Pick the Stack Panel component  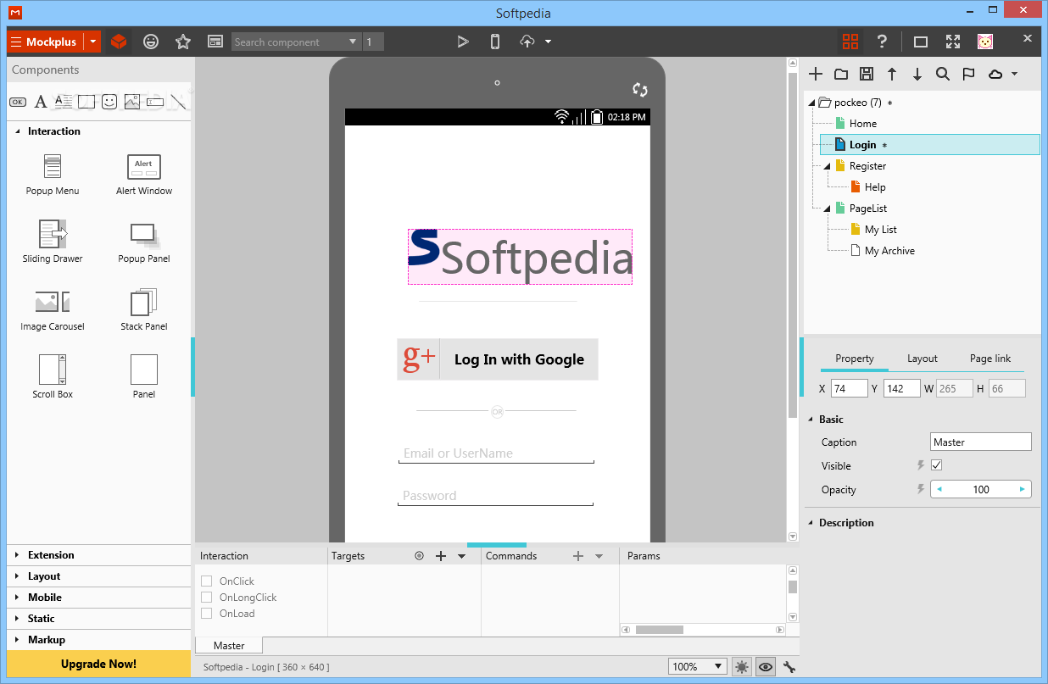[144, 309]
